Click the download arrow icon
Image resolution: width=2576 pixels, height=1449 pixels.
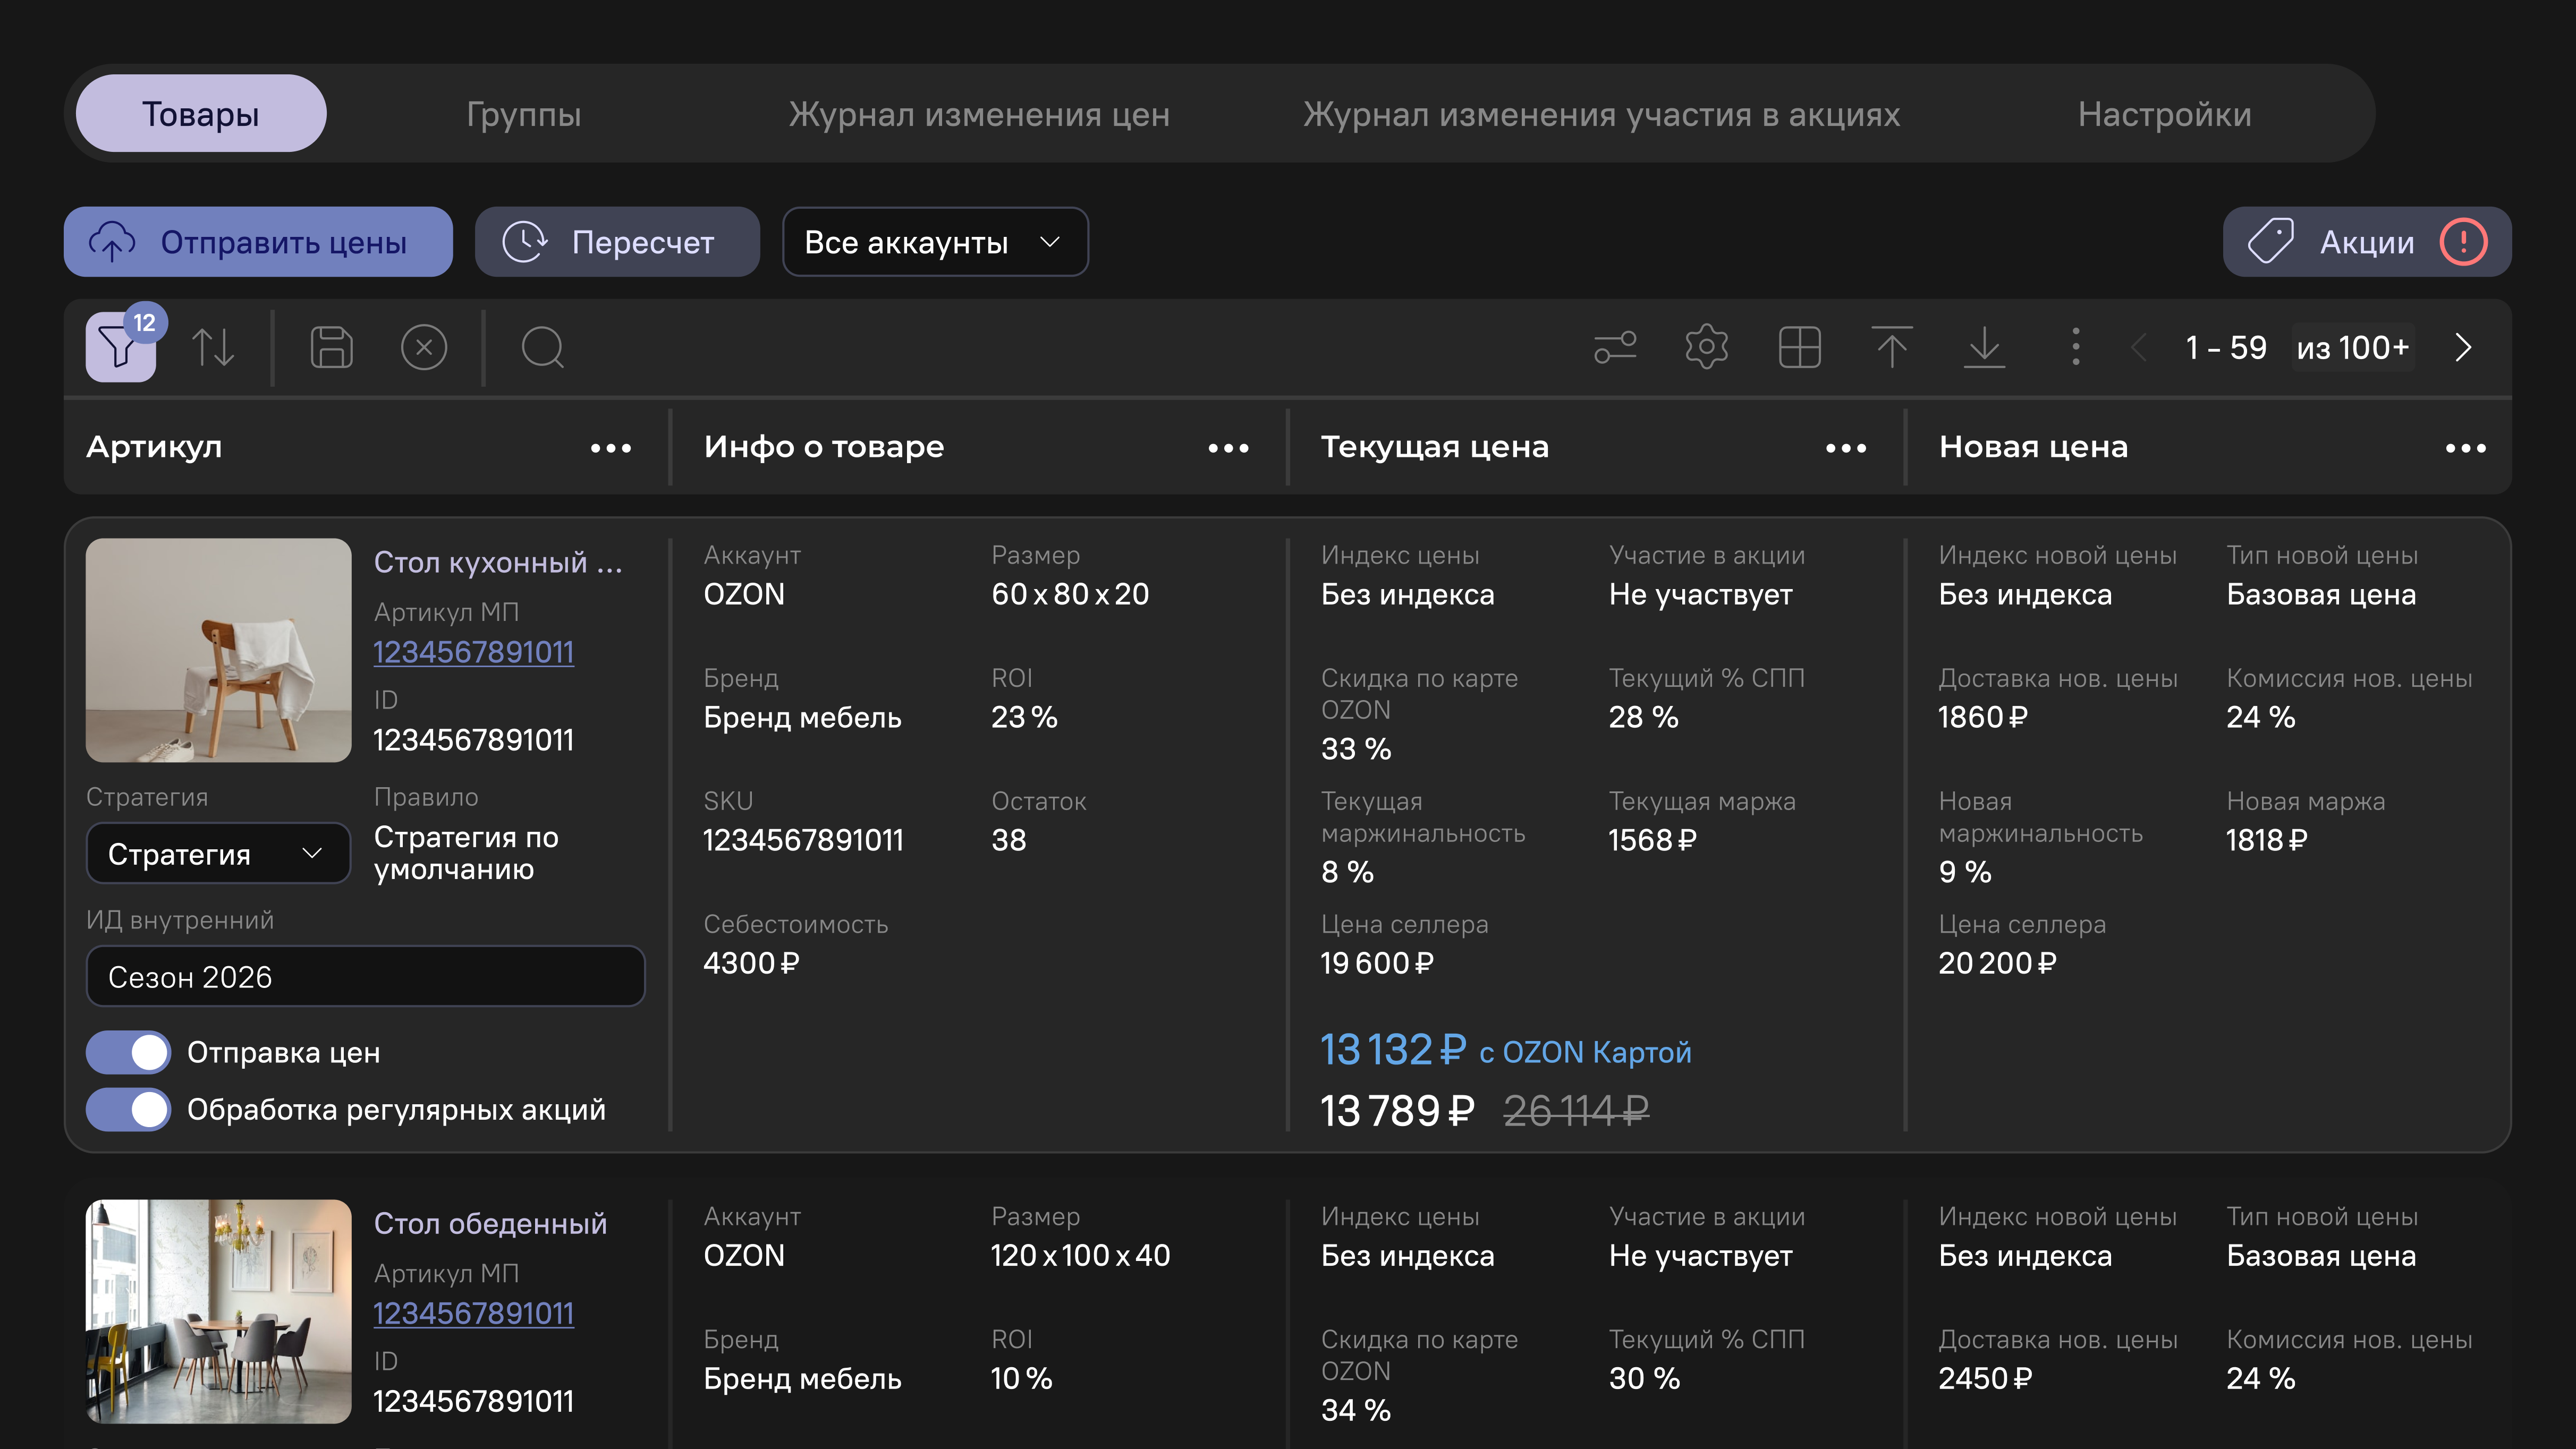(1984, 347)
